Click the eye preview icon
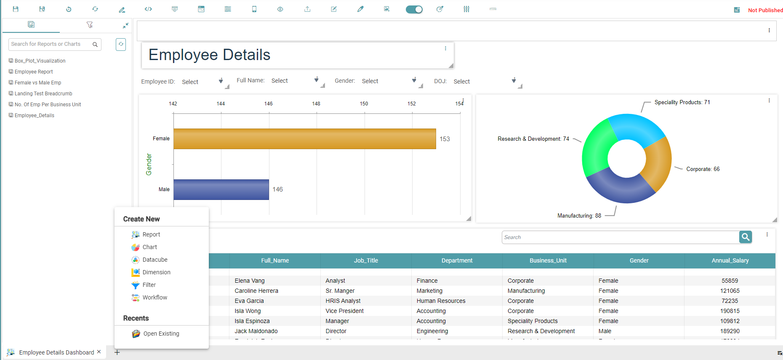This screenshot has height=360, width=783. (x=280, y=9)
